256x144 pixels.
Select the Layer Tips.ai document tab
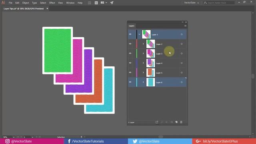[x=24, y=9]
